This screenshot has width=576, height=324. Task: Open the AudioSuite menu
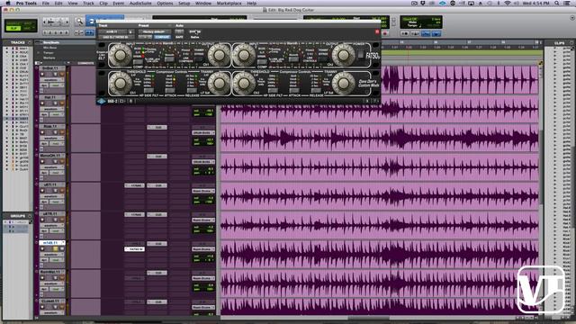click(x=140, y=3)
